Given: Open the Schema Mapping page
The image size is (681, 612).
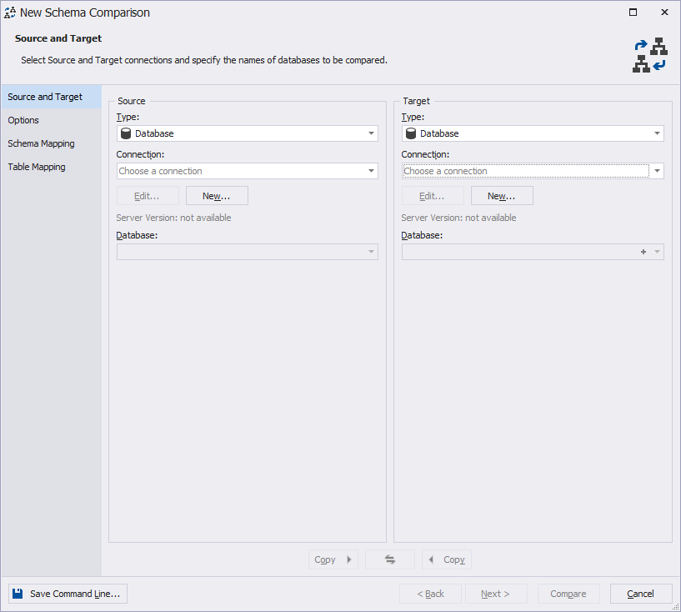Looking at the screenshot, I should click(x=41, y=143).
